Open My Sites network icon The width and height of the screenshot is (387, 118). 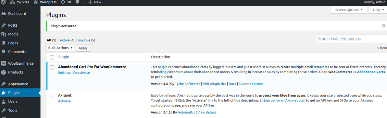coord(13,2)
